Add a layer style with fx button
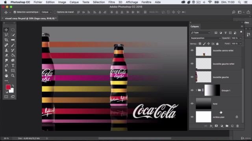Viewport: 252px width, 141px height. point(211,126)
